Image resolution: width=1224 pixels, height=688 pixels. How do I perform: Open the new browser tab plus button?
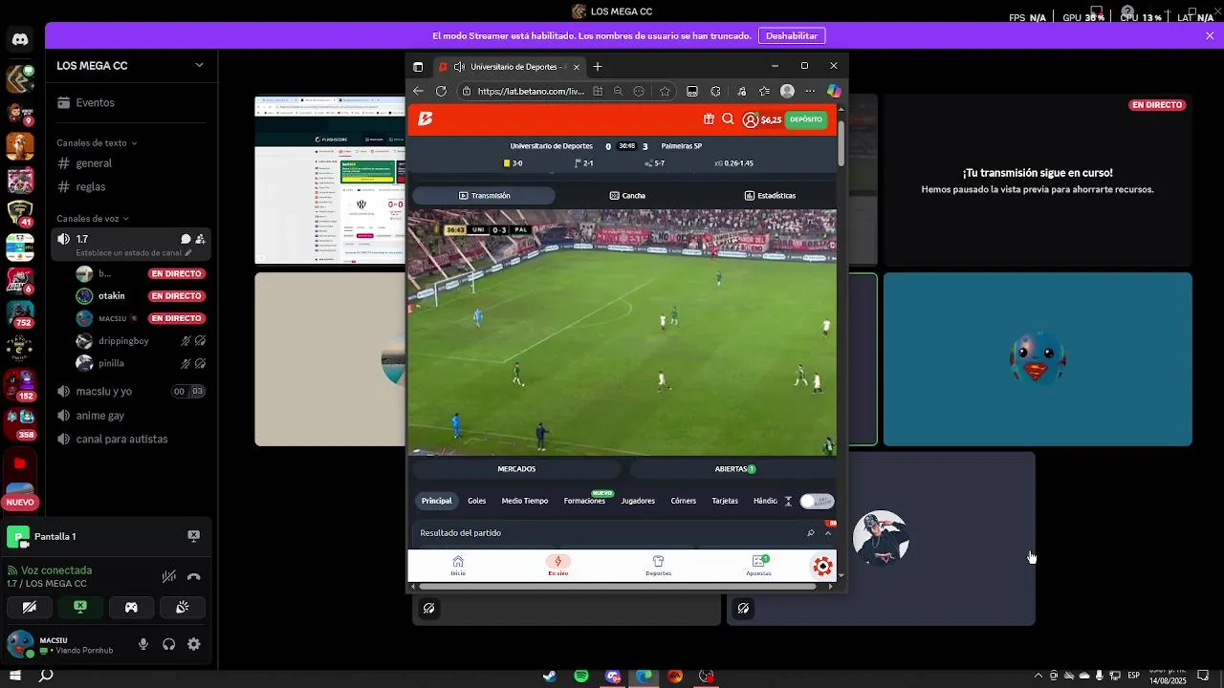(598, 66)
